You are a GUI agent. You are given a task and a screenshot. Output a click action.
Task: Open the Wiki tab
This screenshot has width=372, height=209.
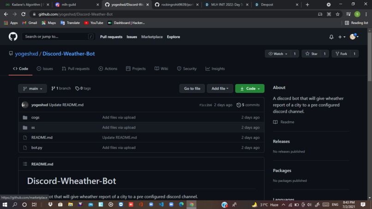pos(162,69)
